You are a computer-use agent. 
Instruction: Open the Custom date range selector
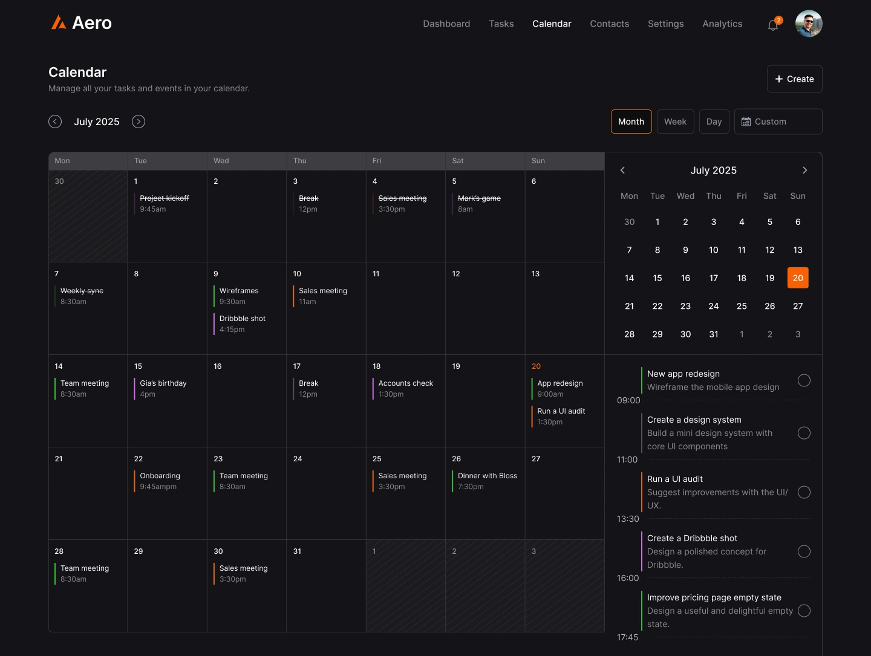(x=778, y=122)
